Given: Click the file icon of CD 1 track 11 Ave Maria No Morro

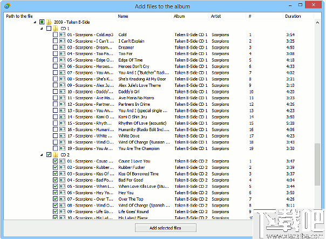Looking at the screenshot, I should point(62,98).
